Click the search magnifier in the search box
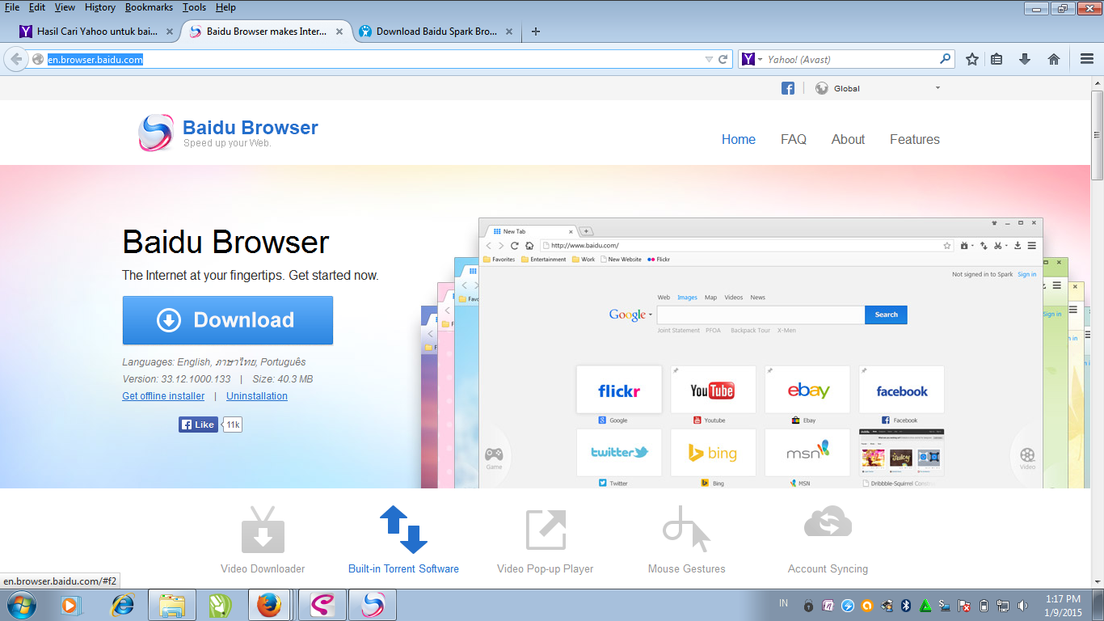The width and height of the screenshot is (1104, 621). (x=945, y=59)
